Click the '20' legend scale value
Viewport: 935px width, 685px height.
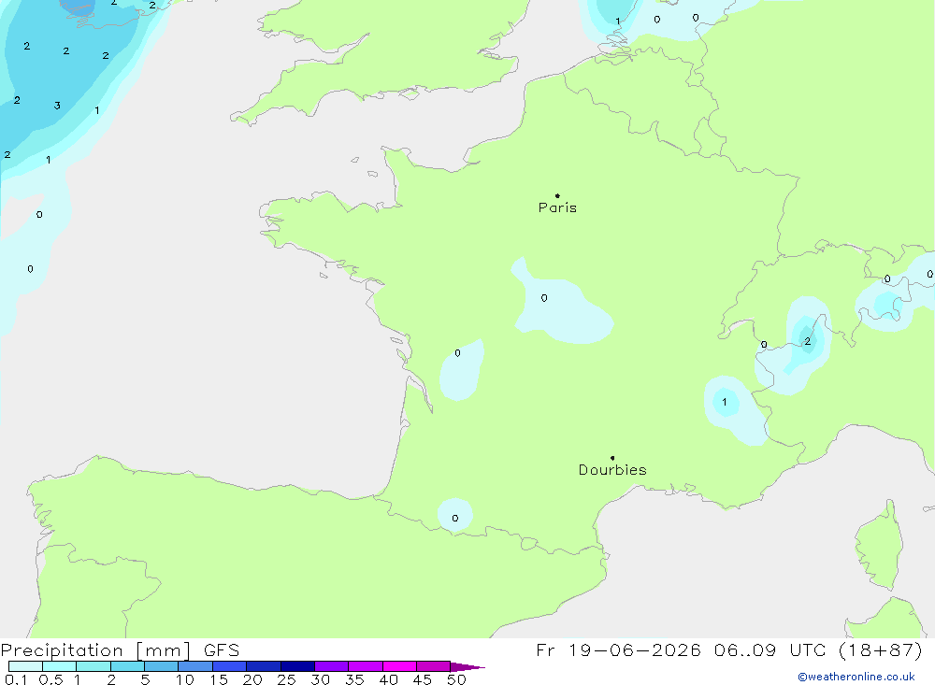(x=252, y=679)
